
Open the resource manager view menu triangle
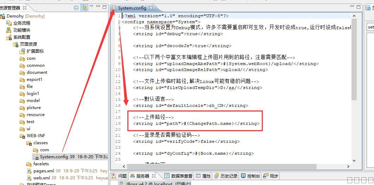(92, 7)
